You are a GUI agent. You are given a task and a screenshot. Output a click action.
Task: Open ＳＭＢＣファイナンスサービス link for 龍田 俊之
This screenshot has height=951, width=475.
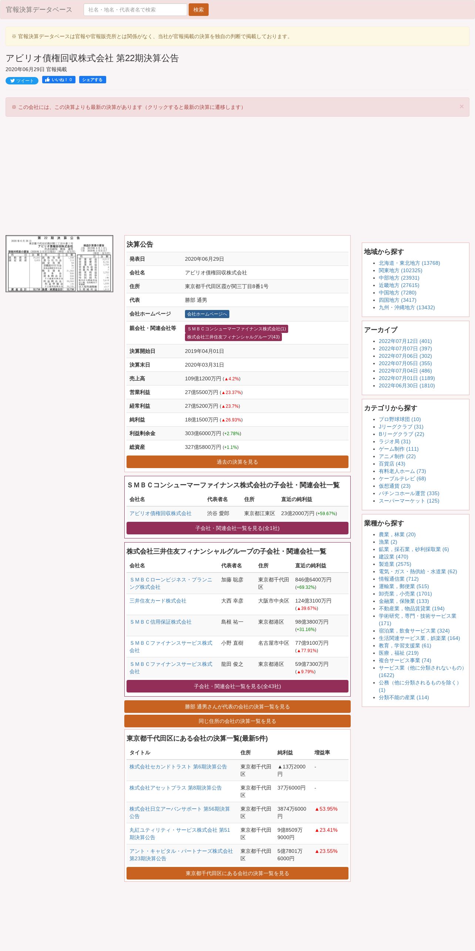[x=171, y=668]
